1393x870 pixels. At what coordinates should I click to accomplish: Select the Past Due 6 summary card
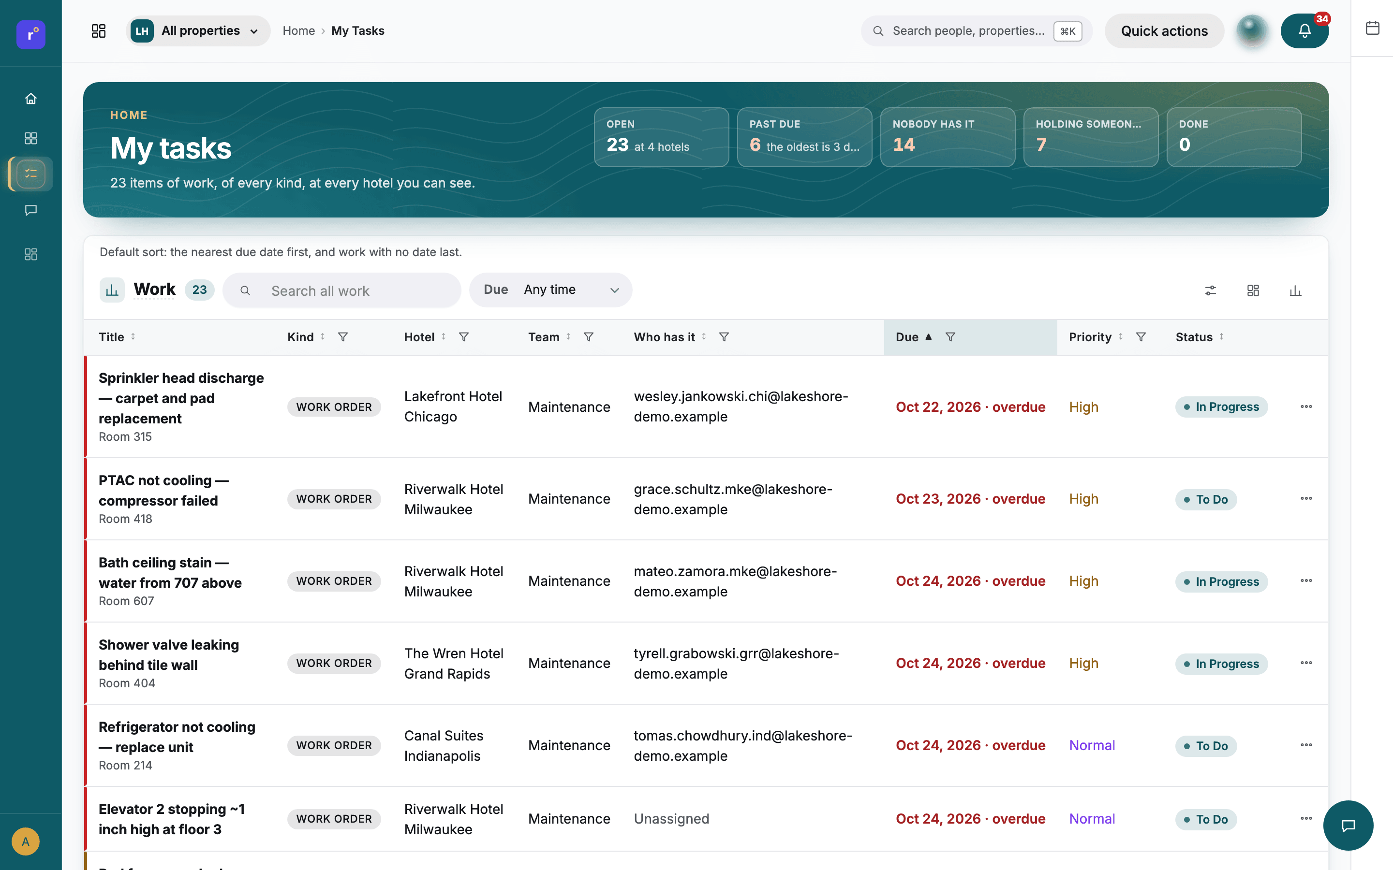[x=804, y=138]
